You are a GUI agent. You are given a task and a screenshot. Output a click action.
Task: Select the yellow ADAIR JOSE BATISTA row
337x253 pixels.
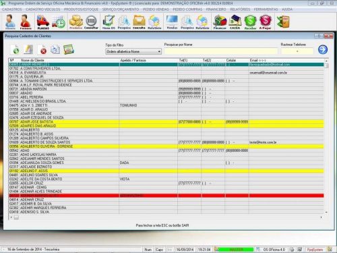pyautogui.click(x=166, y=121)
